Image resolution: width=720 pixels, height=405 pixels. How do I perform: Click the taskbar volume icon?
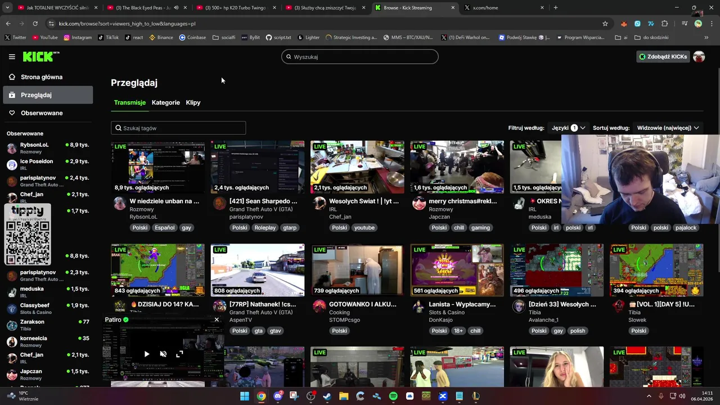pos(682,396)
